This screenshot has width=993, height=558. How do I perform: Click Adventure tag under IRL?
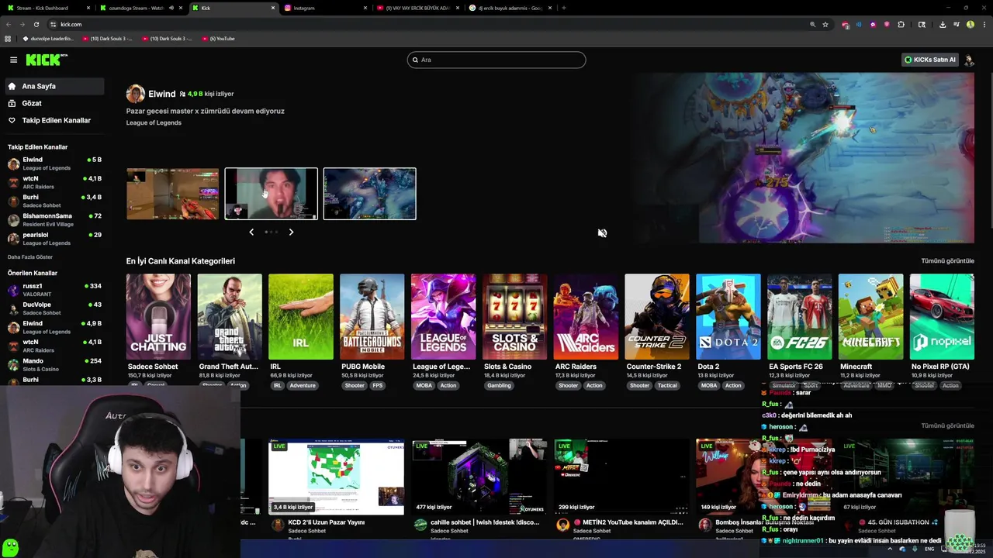[x=303, y=385]
